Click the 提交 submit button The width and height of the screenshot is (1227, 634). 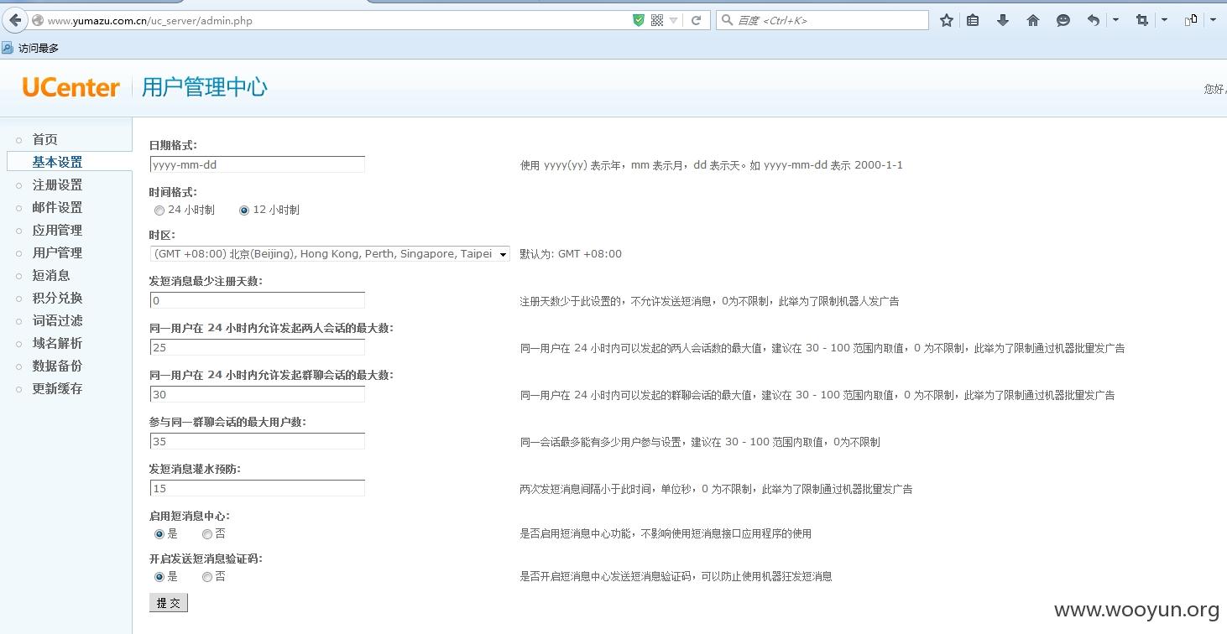[x=169, y=603]
